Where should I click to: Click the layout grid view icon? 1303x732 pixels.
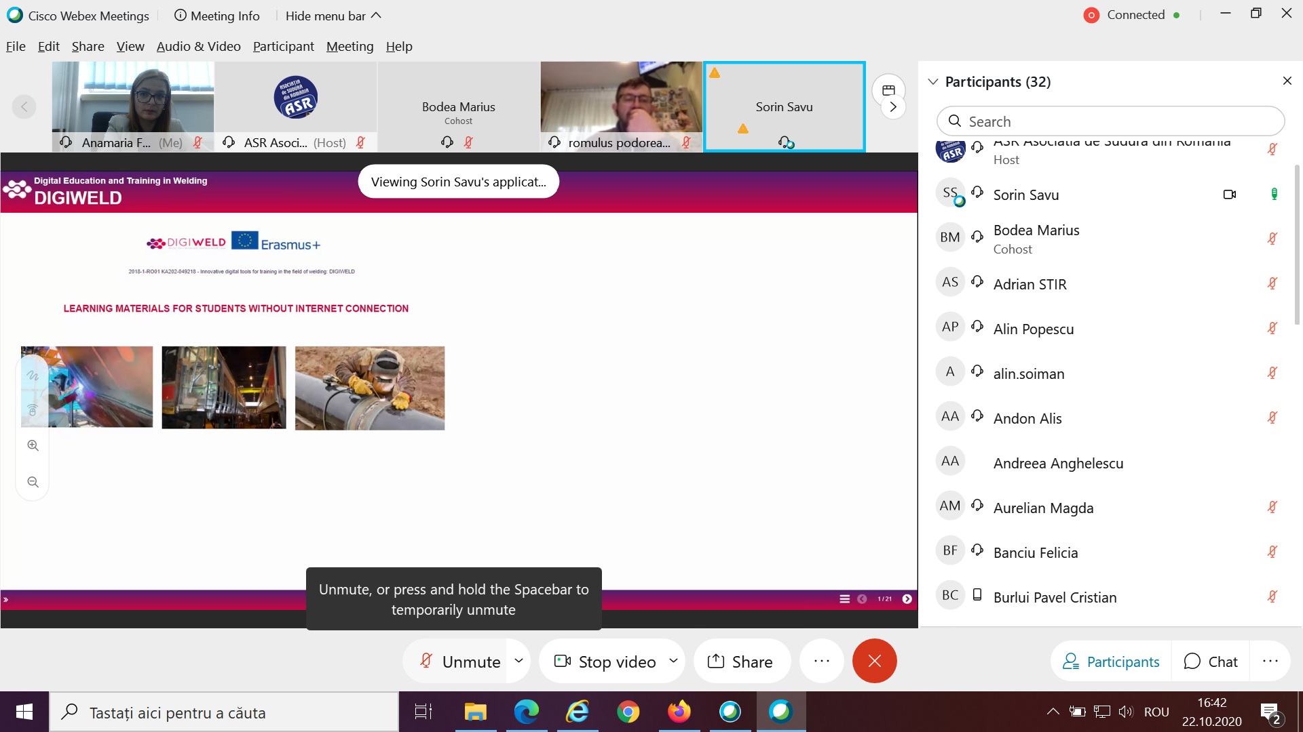pos(888,90)
